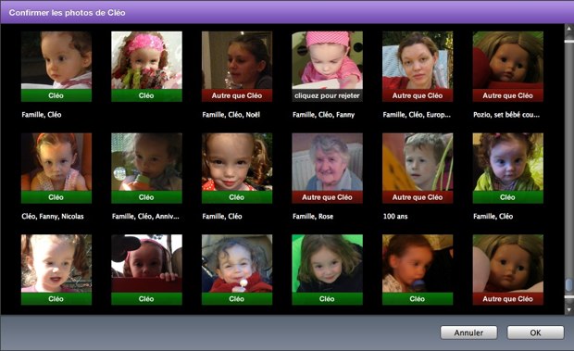Select the photo captioned 'Famille, Cléo, Europ...'

[418, 60]
